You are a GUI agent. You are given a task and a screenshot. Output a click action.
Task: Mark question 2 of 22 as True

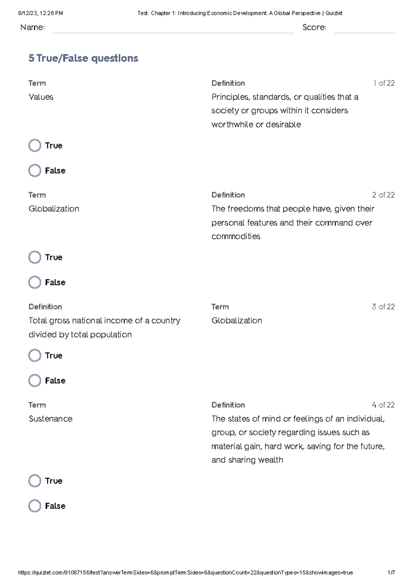click(34, 257)
